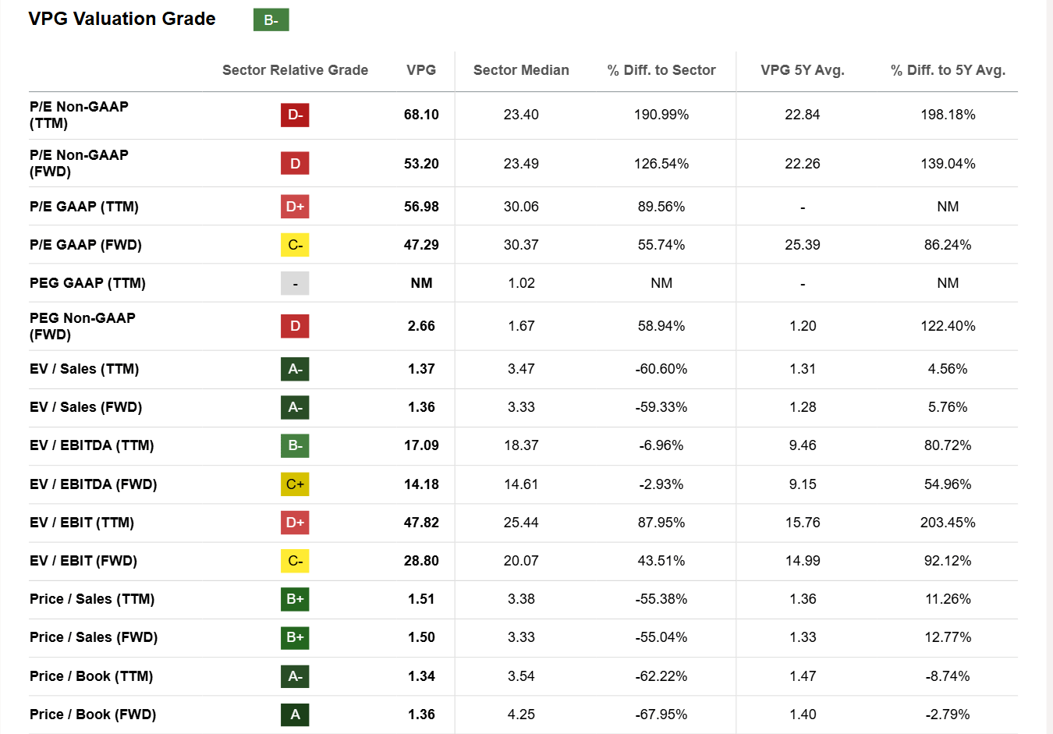Click the green B- badge for EV / EBITDA (TTM)
Viewport: 1053px width, 734px height.
[295, 445]
